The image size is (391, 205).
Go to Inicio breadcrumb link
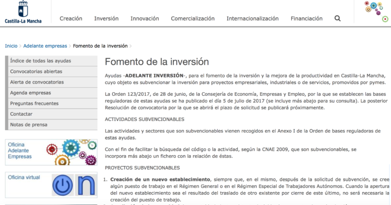[11, 46]
